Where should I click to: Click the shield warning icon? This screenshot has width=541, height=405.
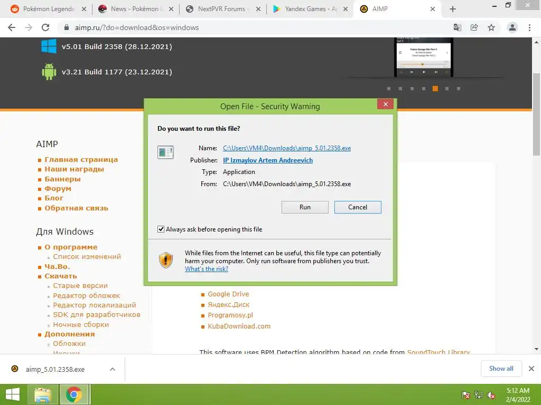tap(165, 260)
